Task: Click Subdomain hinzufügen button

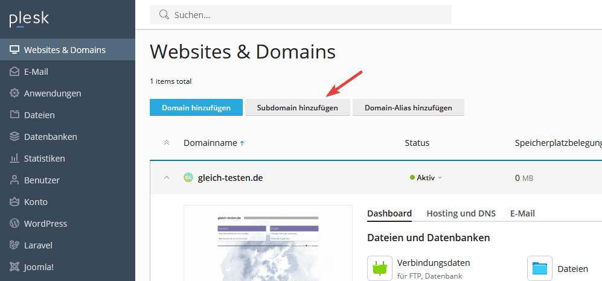Action: [298, 107]
